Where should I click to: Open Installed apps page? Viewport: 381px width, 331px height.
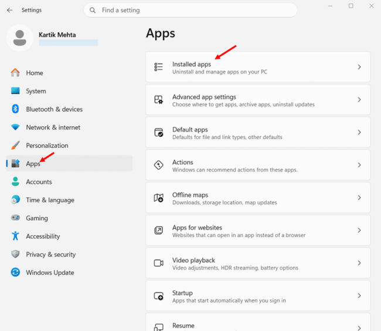[258, 67]
